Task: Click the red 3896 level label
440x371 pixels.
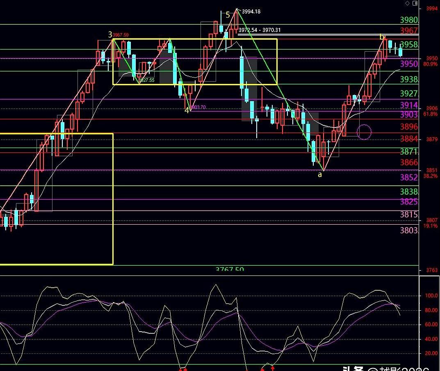Action: [x=409, y=127]
